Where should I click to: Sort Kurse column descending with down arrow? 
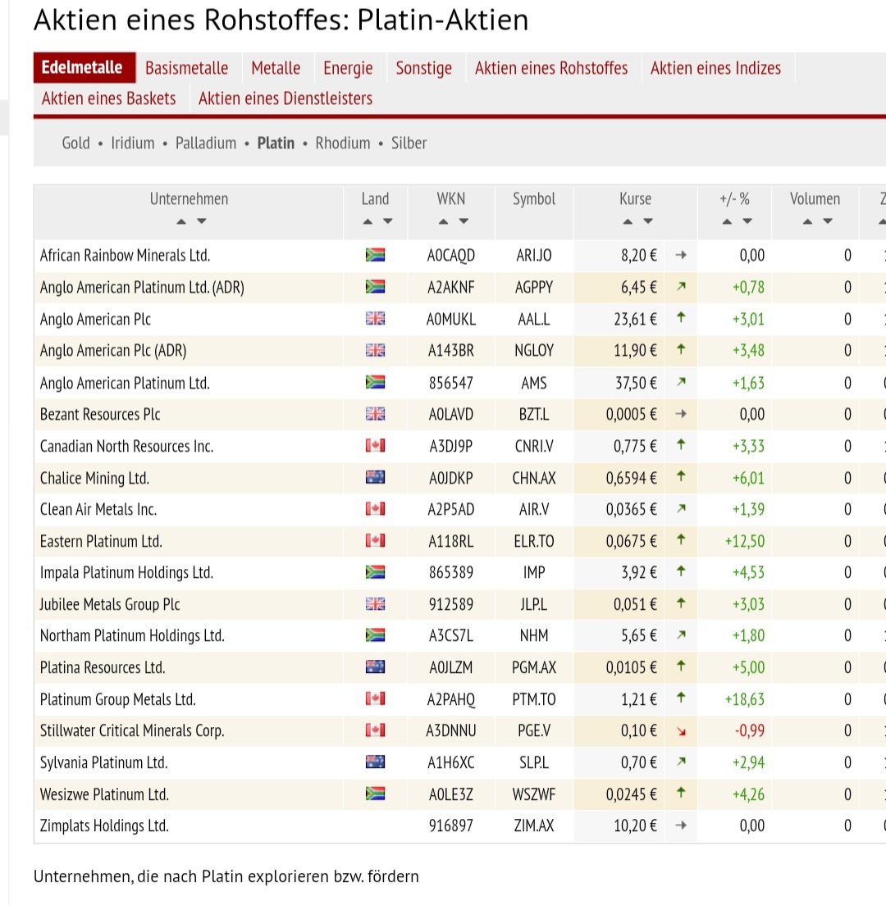tap(648, 221)
